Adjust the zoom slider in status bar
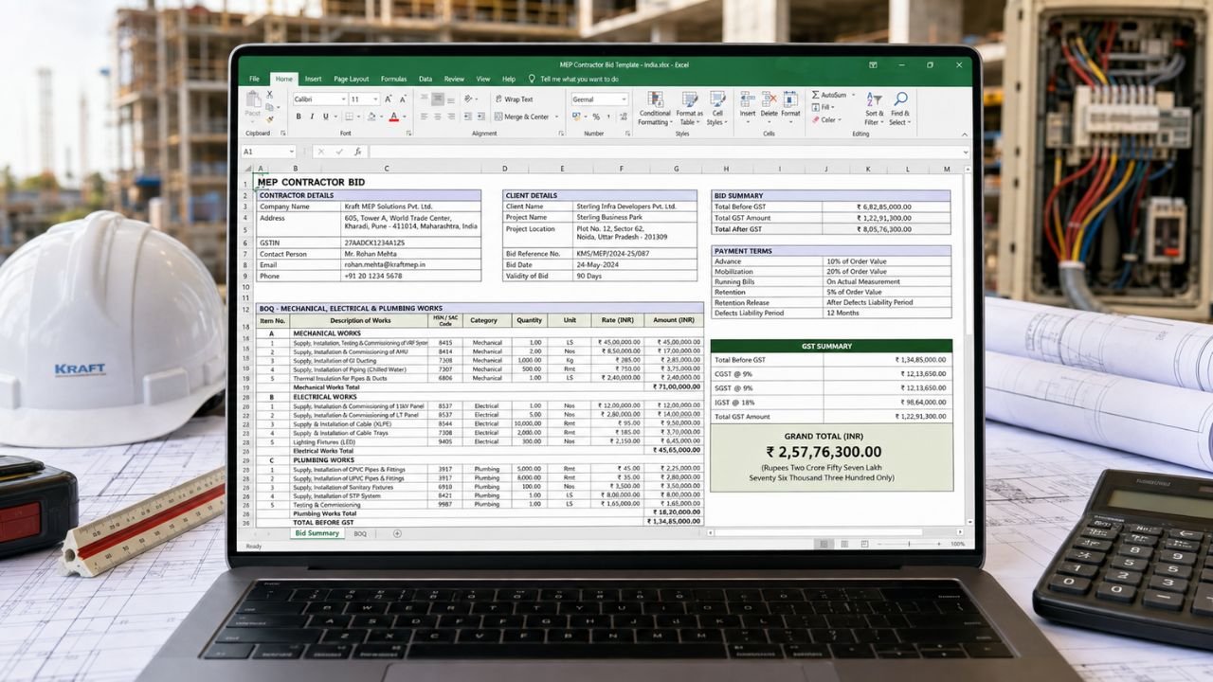Screen dimensions: 1213x682 tap(909, 544)
